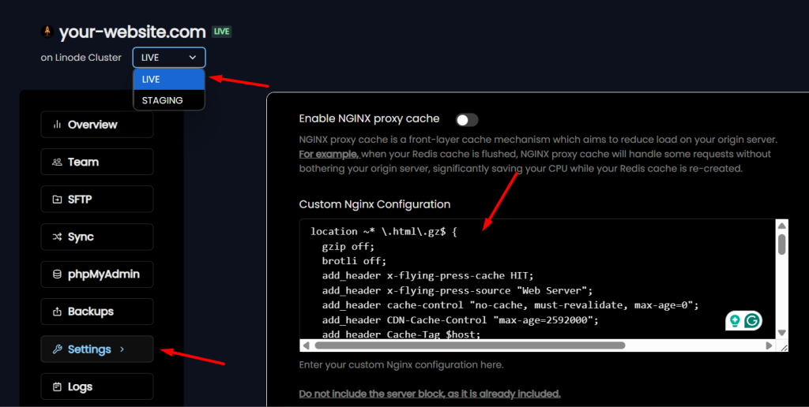This screenshot has width=809, height=407.
Task: Click the horizontal scrollbar left arrow
Action: [306, 345]
